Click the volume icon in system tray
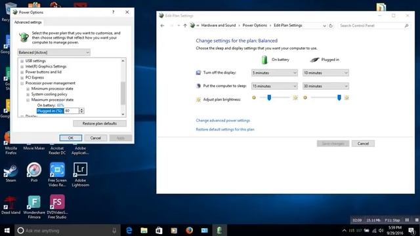Screen dimensions: 420x236 coord(381,230)
